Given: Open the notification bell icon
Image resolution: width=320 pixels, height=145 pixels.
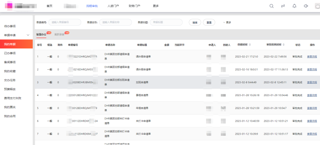Looking at the screenshot, I should point(294,6).
